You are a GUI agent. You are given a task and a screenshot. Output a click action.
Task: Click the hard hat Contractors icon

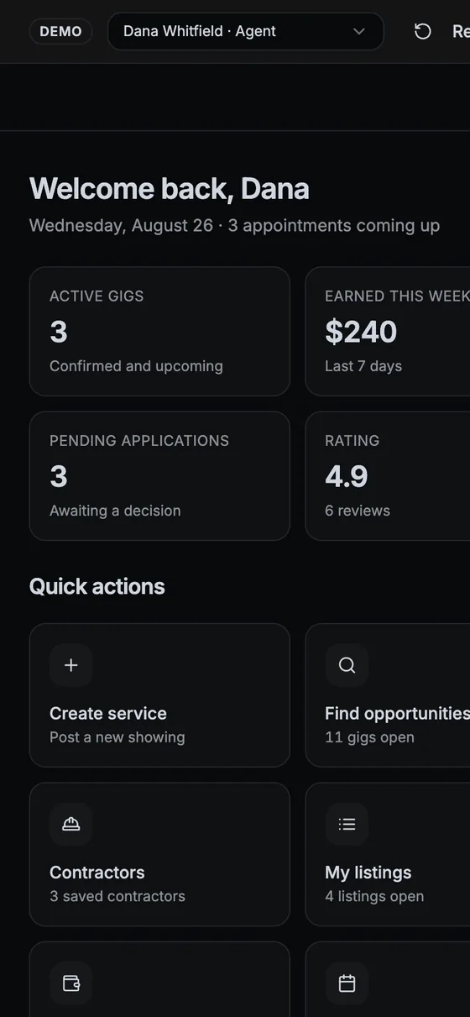pyautogui.click(x=71, y=824)
